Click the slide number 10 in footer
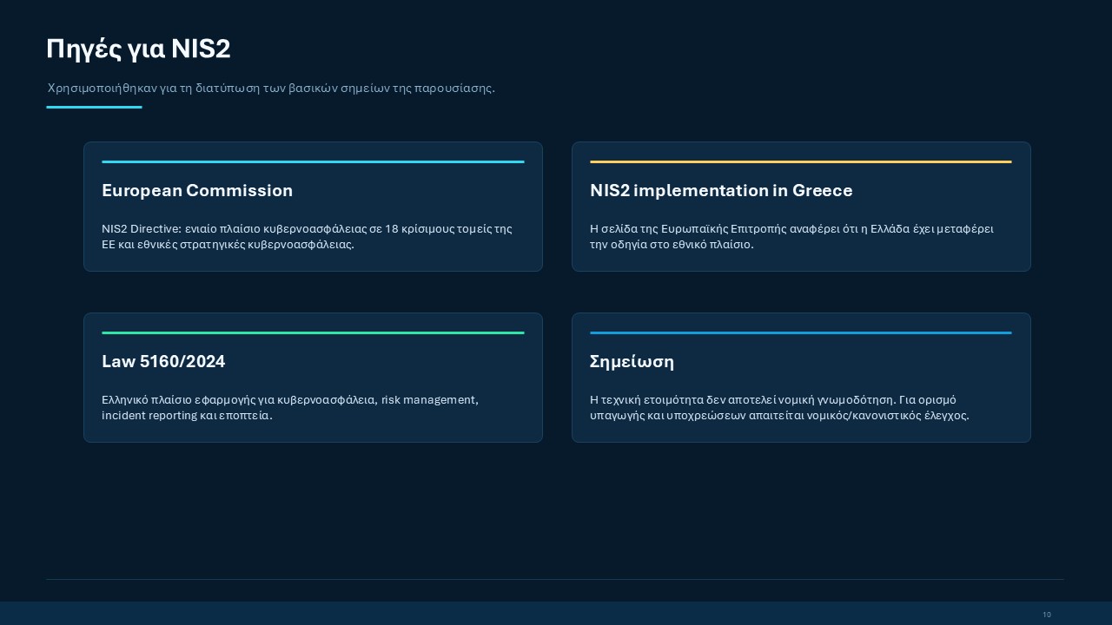This screenshot has height=625, width=1112. pyautogui.click(x=1047, y=615)
